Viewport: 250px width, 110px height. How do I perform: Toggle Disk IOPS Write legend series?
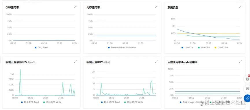coord(134,102)
